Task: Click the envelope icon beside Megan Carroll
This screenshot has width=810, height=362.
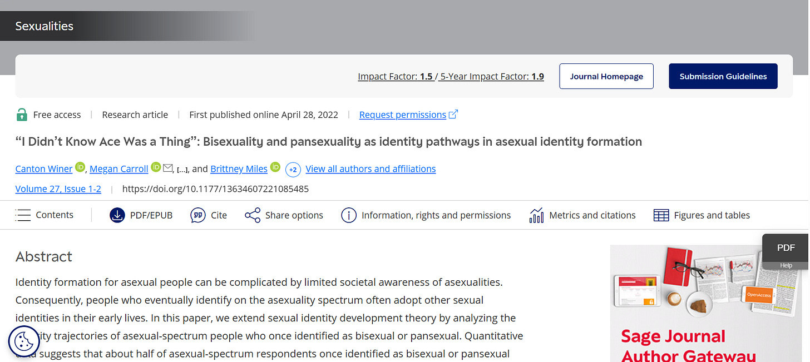Action: [169, 166]
